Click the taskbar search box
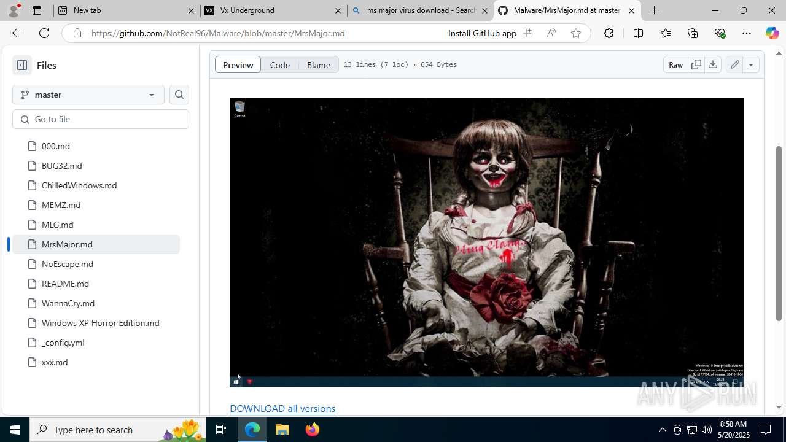The height and width of the screenshot is (442, 786). coord(119,430)
